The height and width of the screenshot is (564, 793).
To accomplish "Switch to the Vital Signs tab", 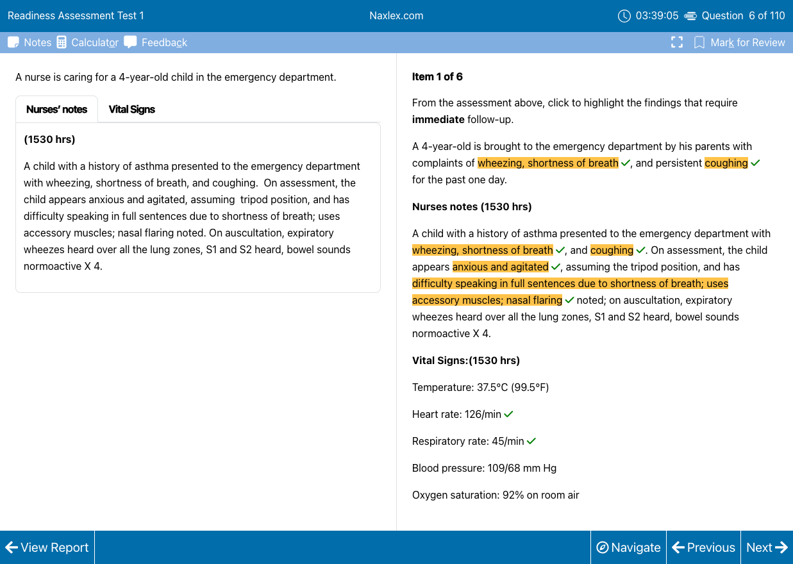I will [131, 110].
